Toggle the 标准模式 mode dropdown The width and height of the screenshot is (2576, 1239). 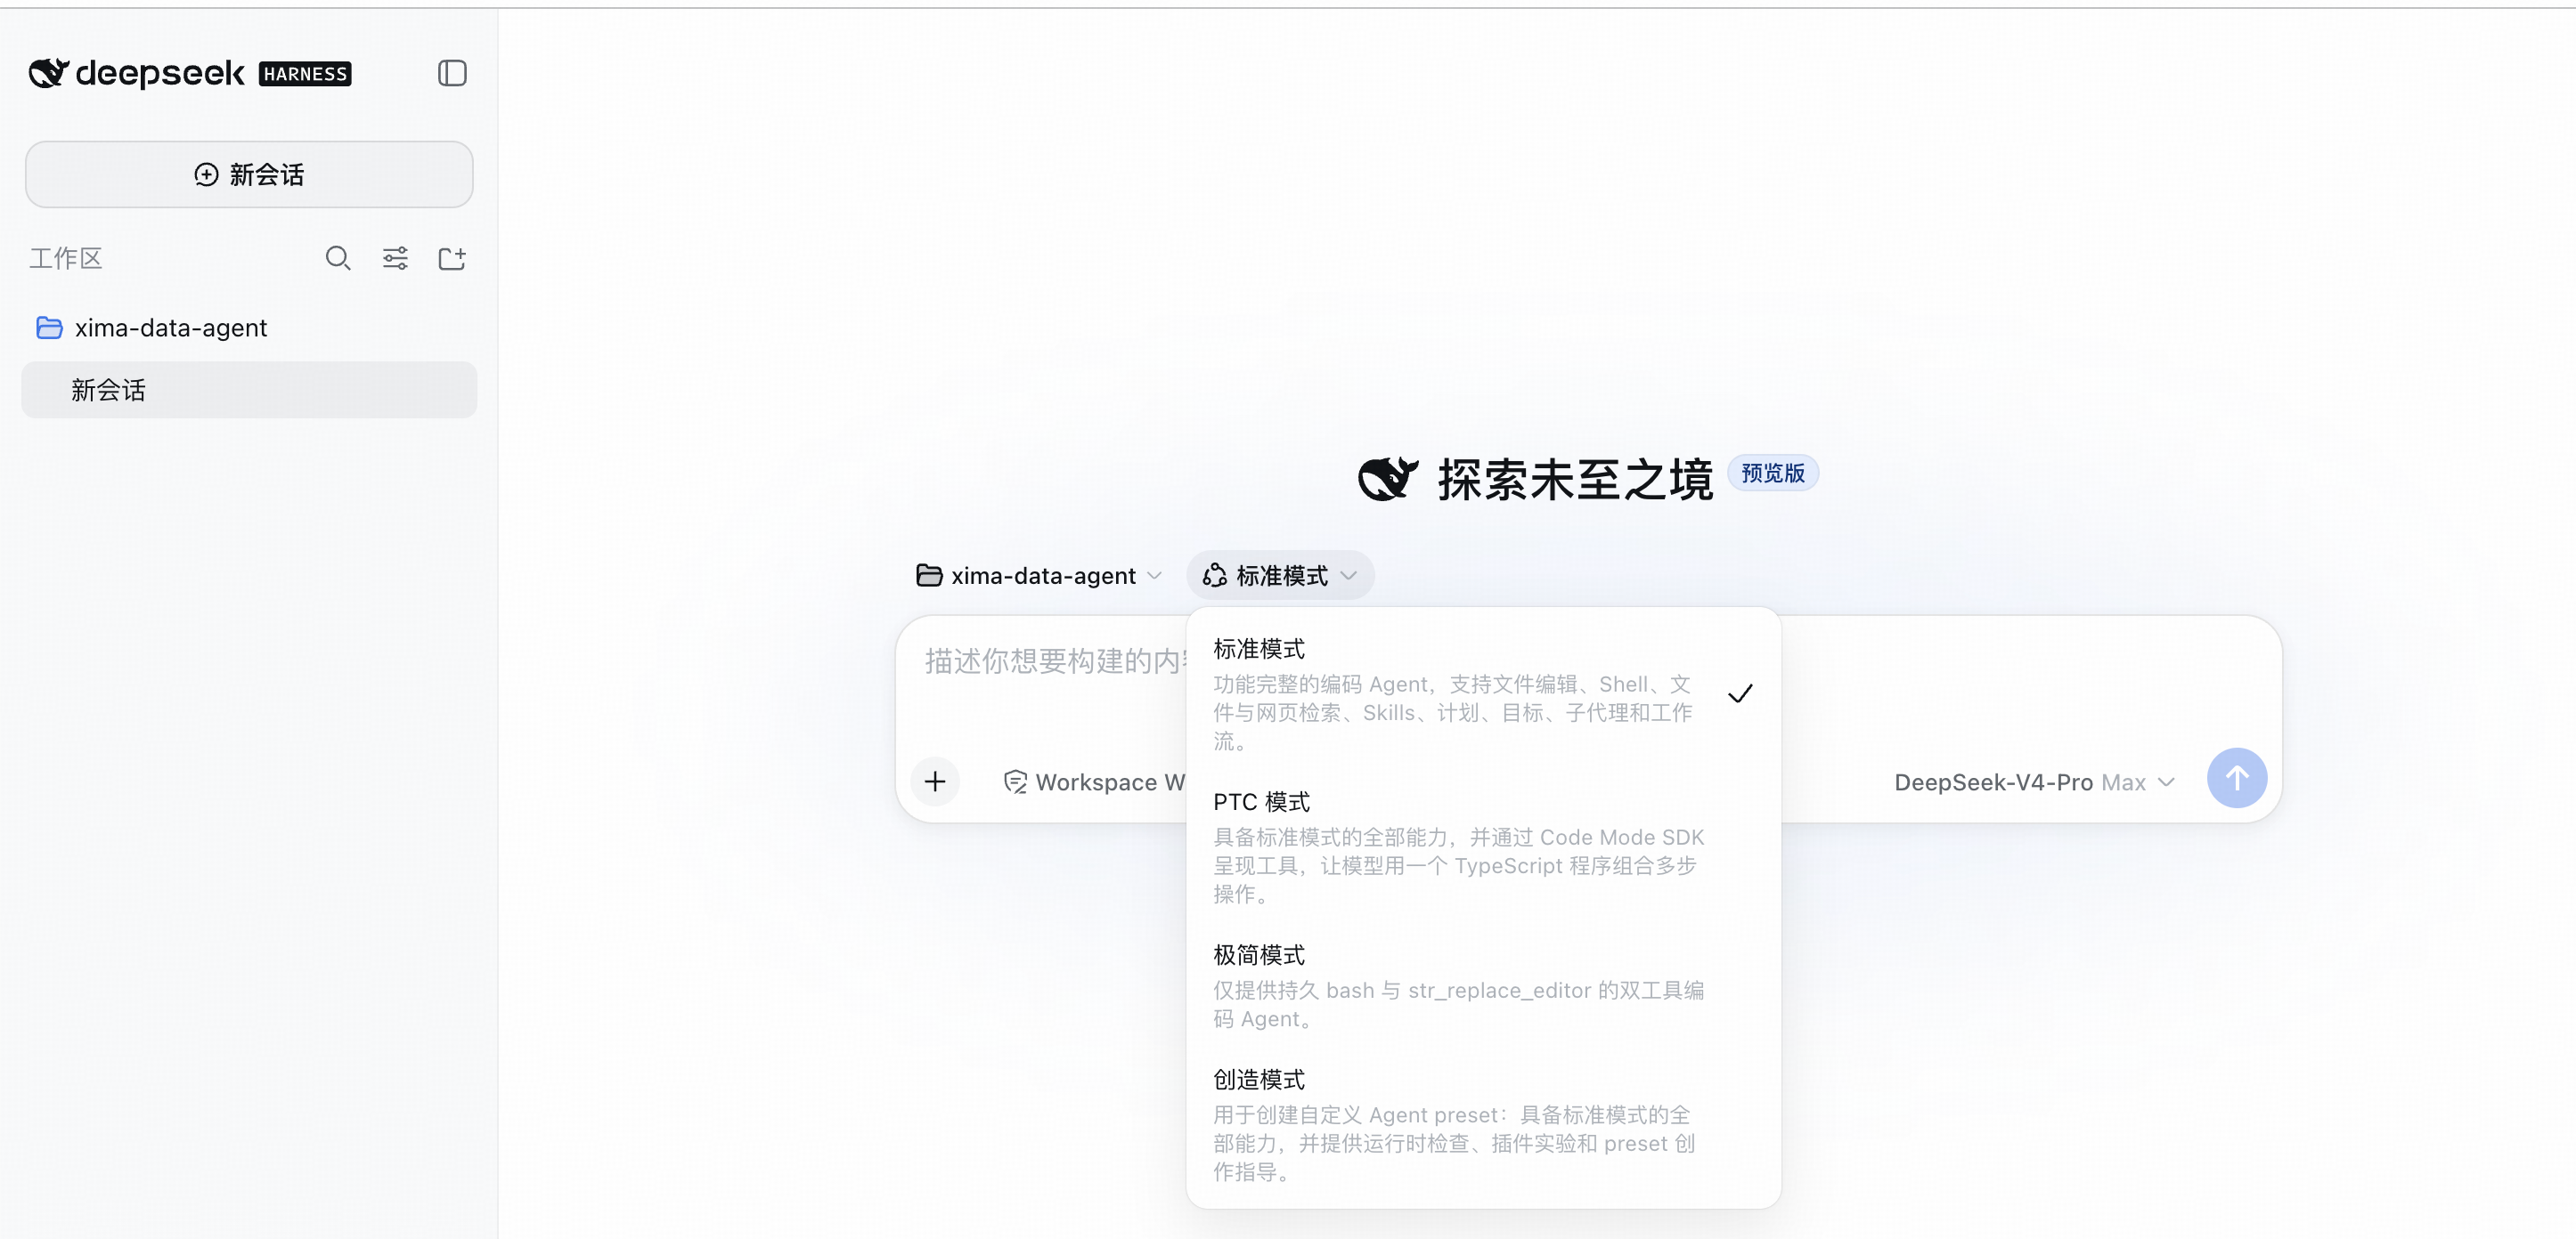[x=1280, y=576]
